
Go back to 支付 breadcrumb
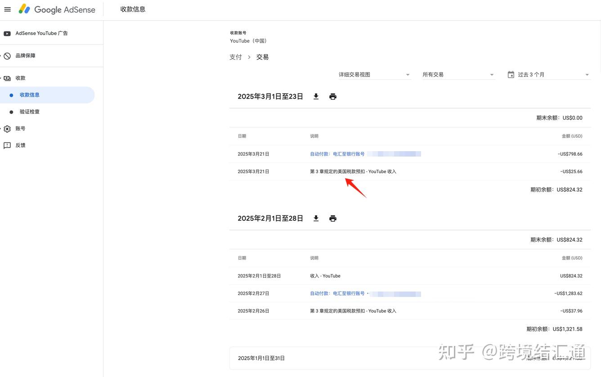click(x=236, y=57)
